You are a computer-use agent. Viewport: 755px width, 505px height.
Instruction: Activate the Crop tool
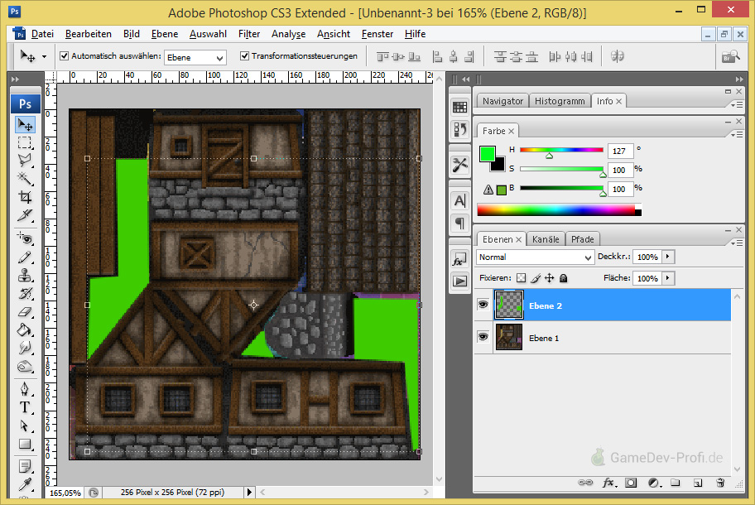(25, 197)
